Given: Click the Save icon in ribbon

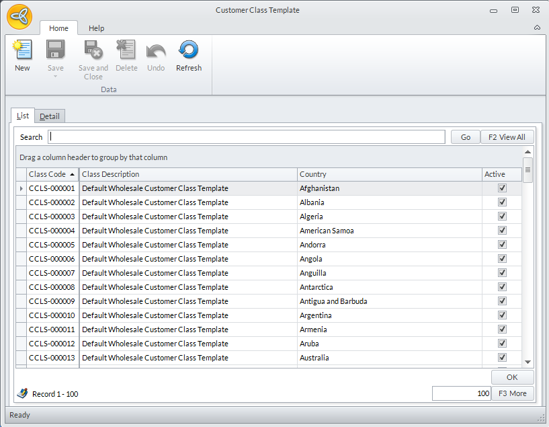Looking at the screenshot, I should (55, 50).
